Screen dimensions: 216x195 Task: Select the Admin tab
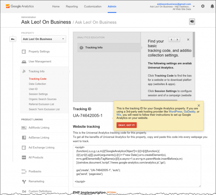click(112, 6)
